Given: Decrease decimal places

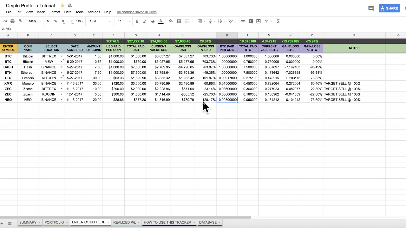Looking at the screenshot, I should [63, 21].
